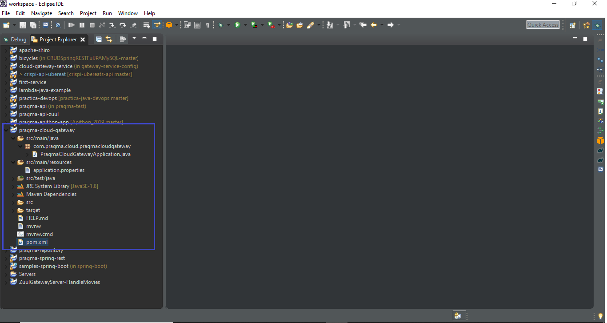Click the Open Perspective icon
This screenshot has height=323, width=607.
pos(573,25)
